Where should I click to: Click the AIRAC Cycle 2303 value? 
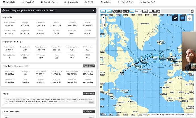click(x=25, y=58)
